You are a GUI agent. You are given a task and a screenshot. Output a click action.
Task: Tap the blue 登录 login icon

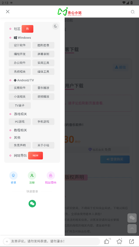pyautogui.click(x=13, y=175)
